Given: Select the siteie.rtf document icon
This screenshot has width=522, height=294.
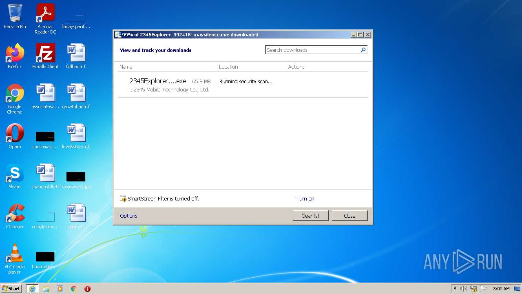Looking at the screenshot, I should coord(76,216).
